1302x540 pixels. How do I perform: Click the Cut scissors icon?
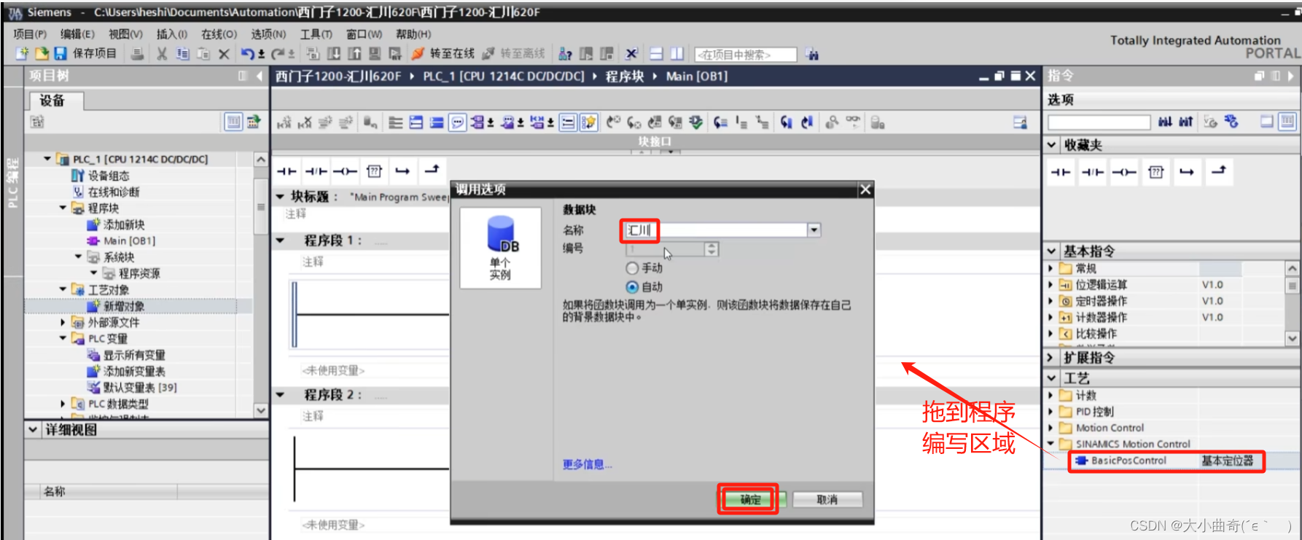[x=162, y=53]
